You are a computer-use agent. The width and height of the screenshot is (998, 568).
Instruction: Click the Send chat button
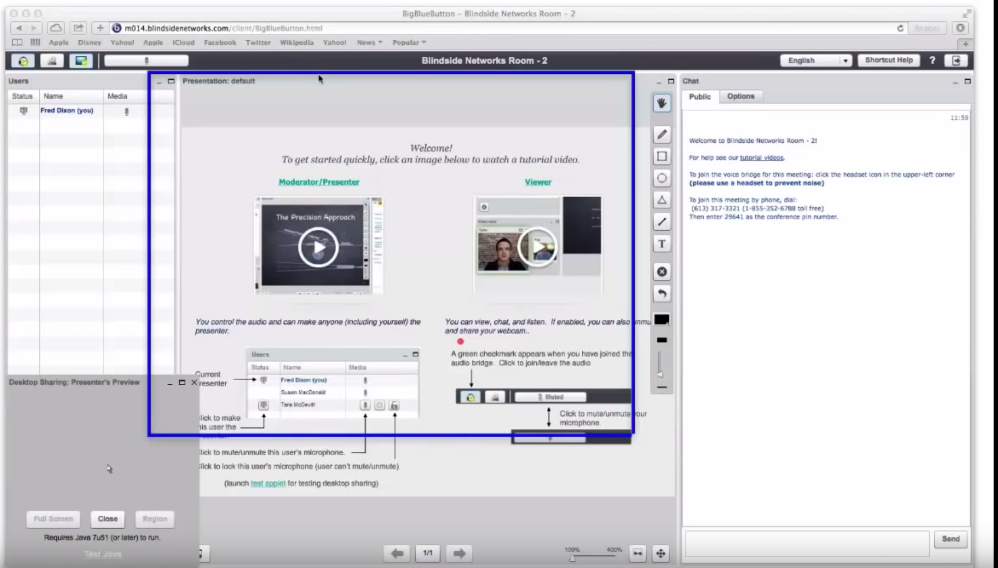950,539
